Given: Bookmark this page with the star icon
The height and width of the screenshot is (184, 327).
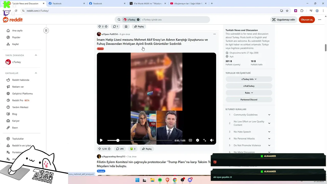Looking at the screenshot, I should tap(287, 11).
